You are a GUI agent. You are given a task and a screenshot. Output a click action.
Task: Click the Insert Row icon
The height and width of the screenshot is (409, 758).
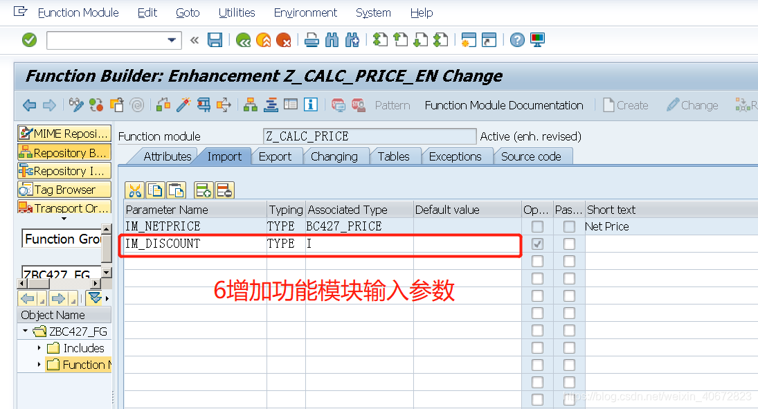click(204, 190)
